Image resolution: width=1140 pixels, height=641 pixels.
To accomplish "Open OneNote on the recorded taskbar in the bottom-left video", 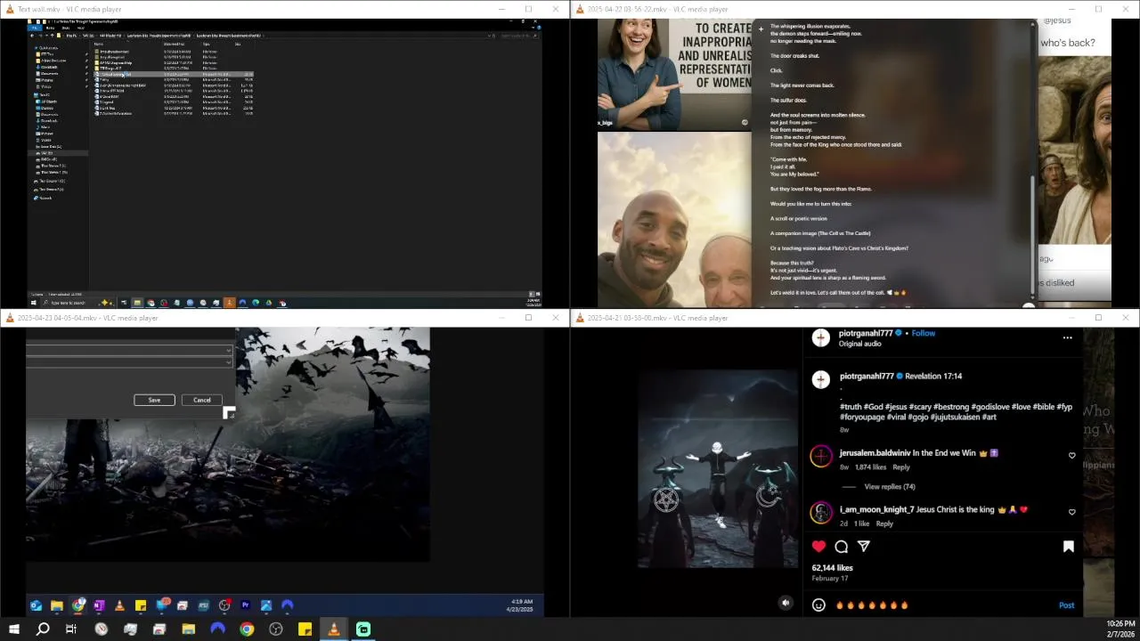I will (99, 605).
